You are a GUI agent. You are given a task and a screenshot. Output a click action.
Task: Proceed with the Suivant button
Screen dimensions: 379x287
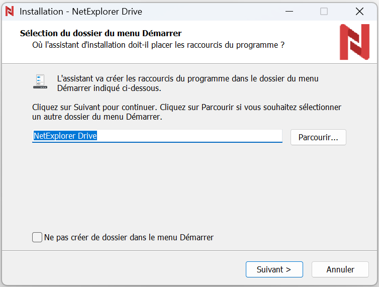(274, 269)
